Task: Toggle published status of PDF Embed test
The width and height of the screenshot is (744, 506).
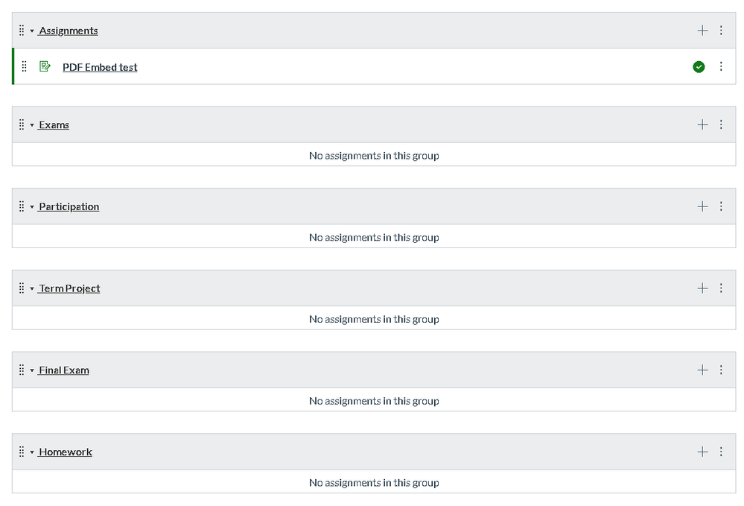Action: pyautogui.click(x=699, y=67)
